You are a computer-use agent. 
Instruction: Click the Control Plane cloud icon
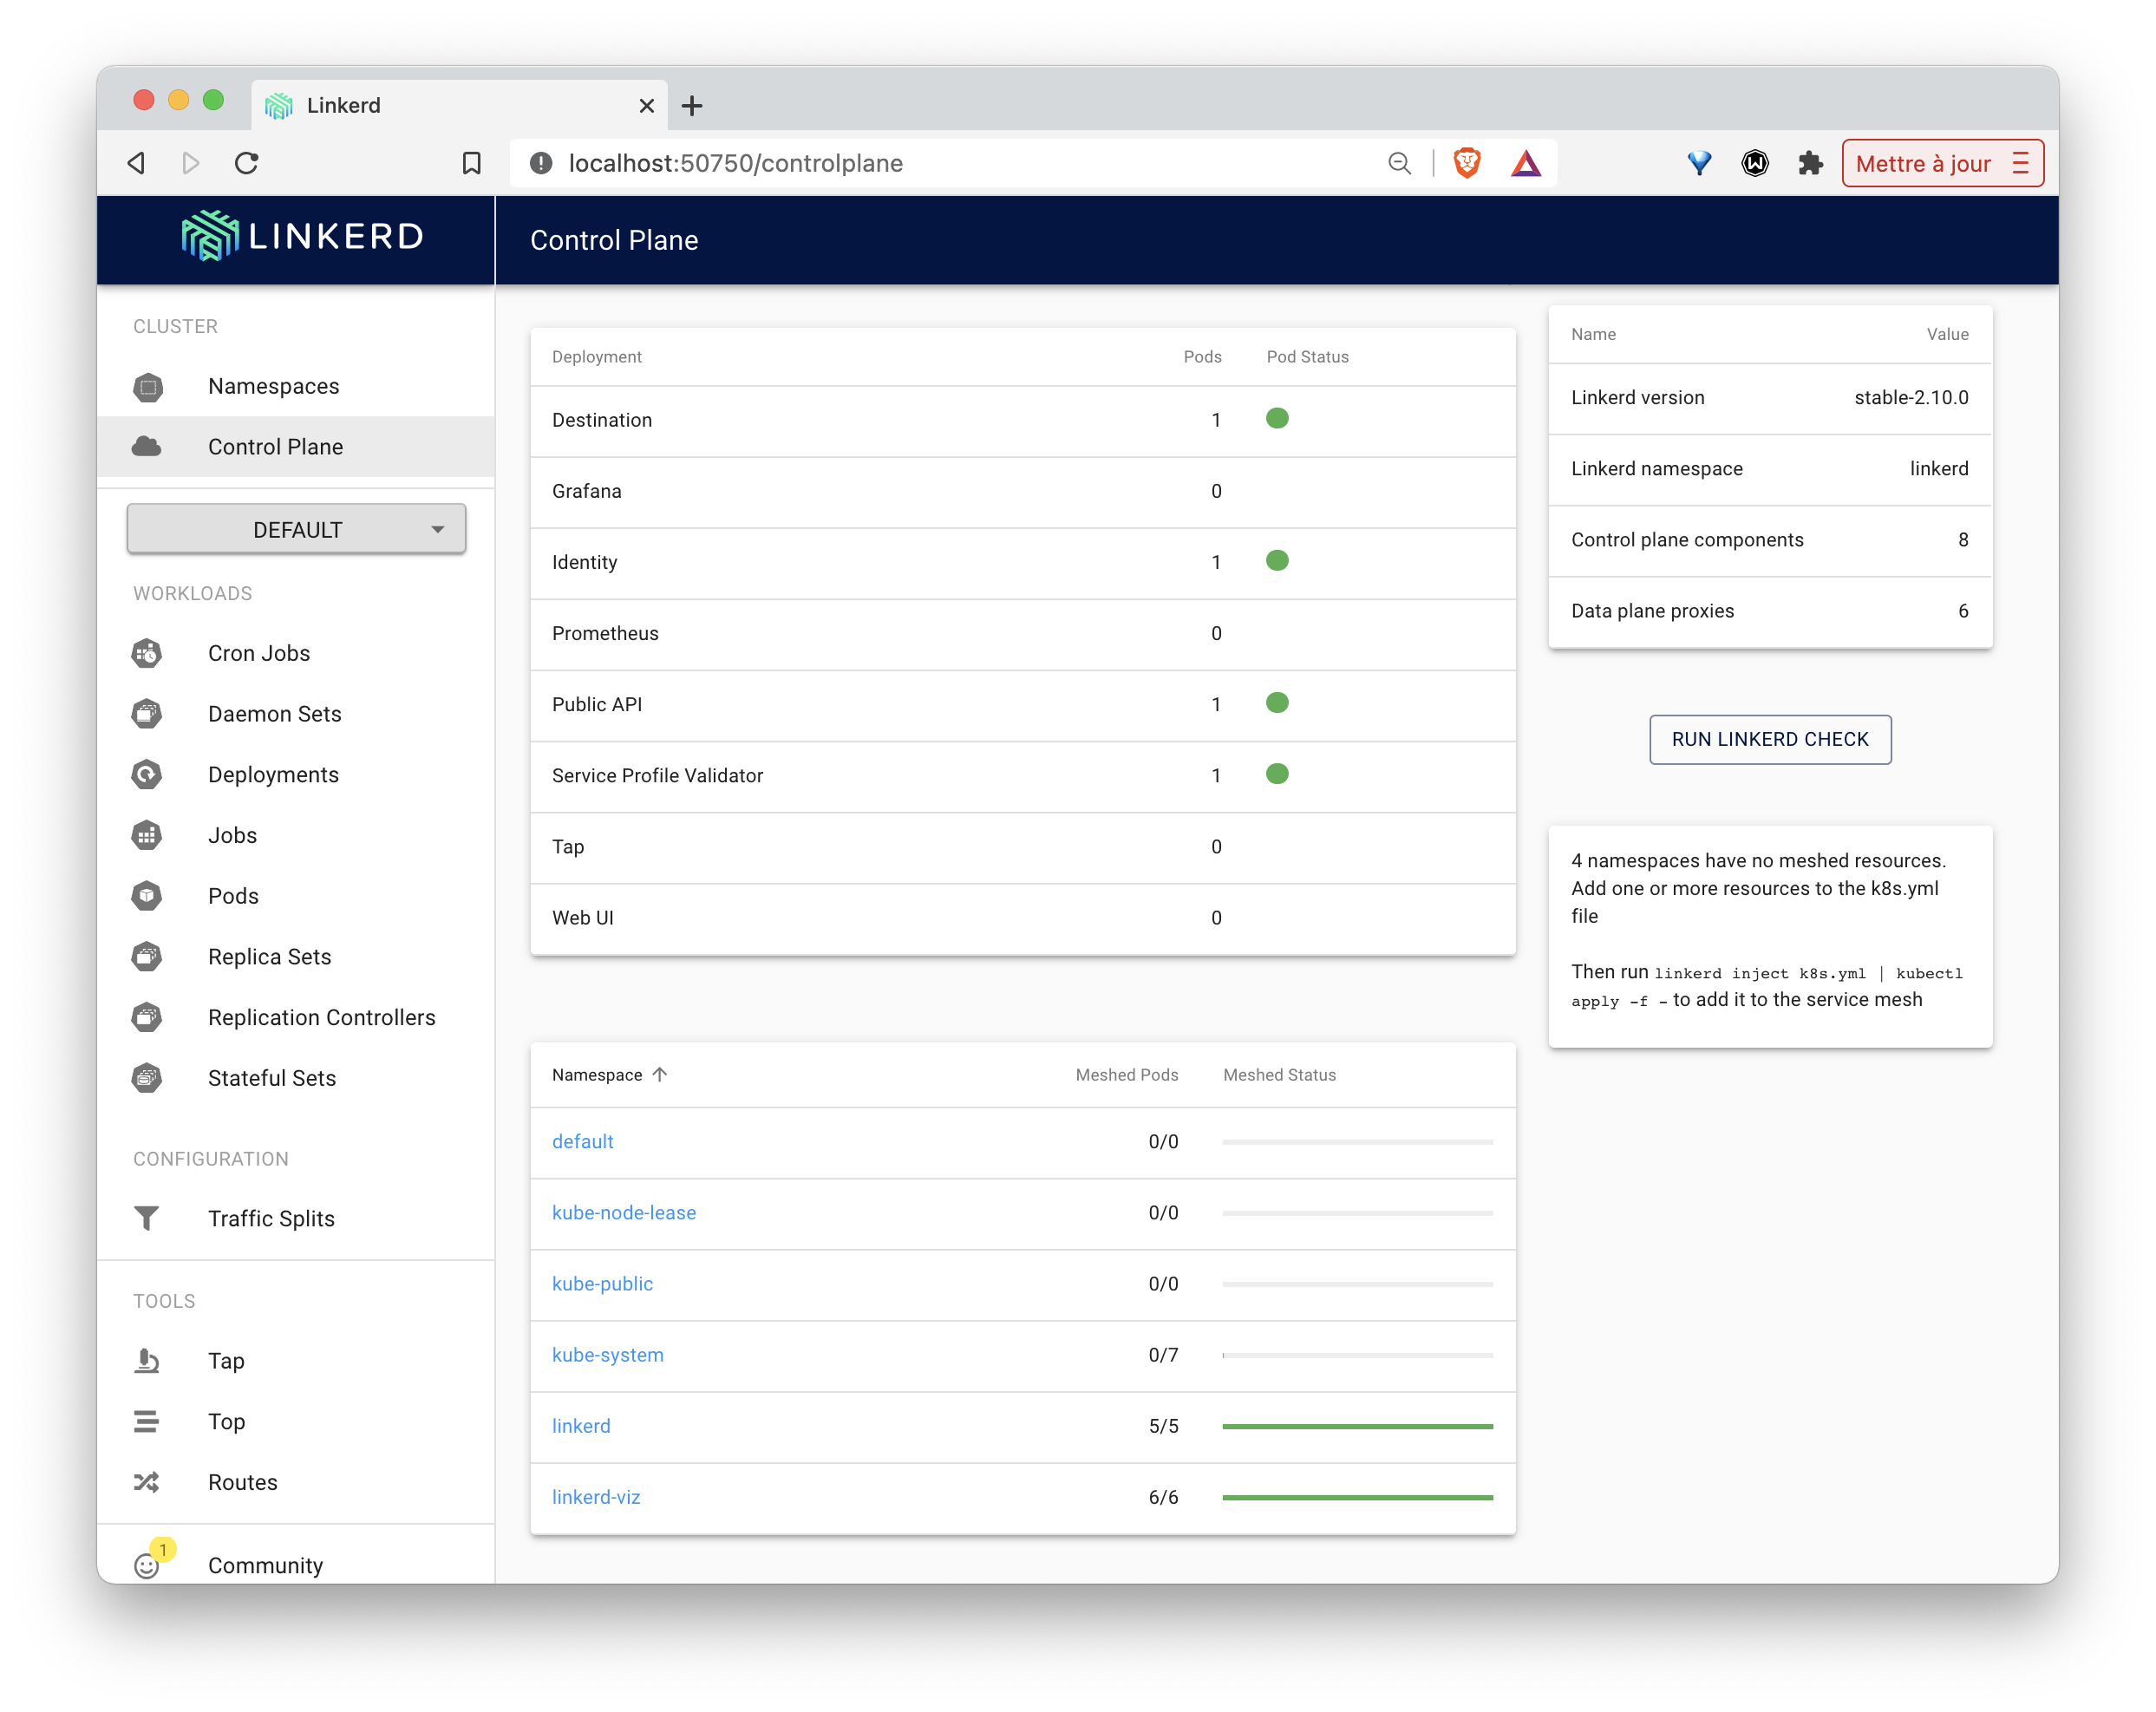click(147, 447)
